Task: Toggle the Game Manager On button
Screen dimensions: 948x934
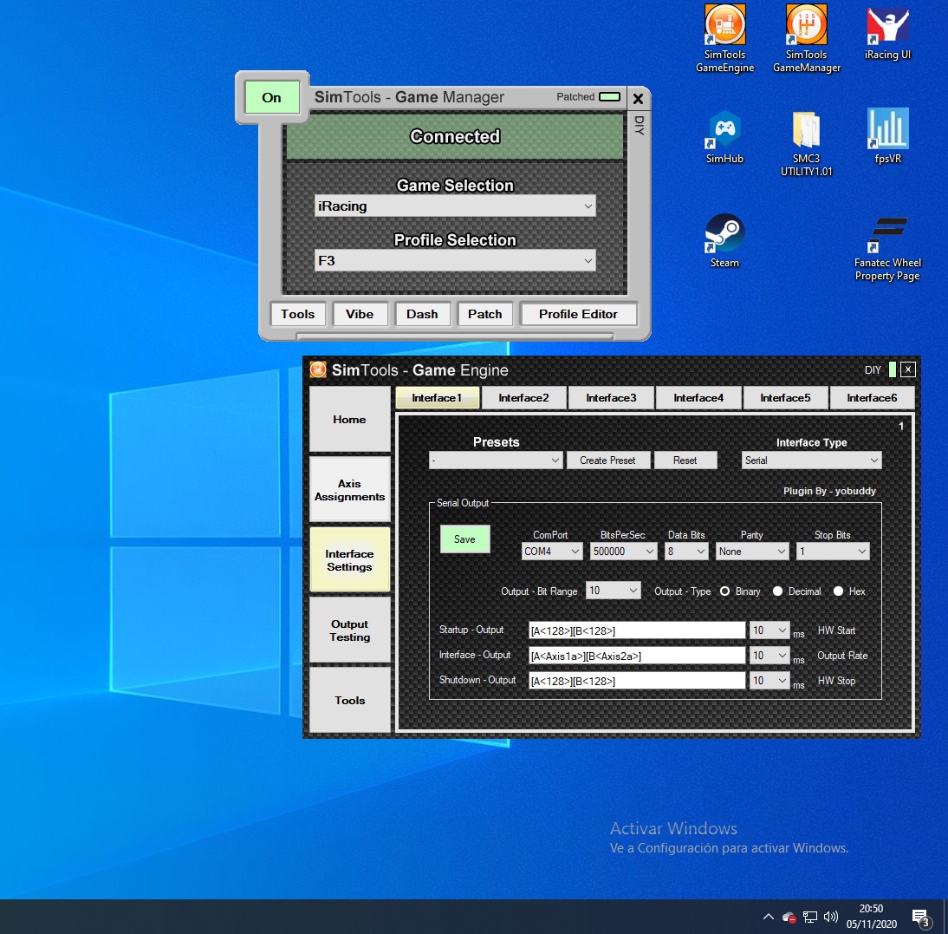Action: tap(271, 97)
